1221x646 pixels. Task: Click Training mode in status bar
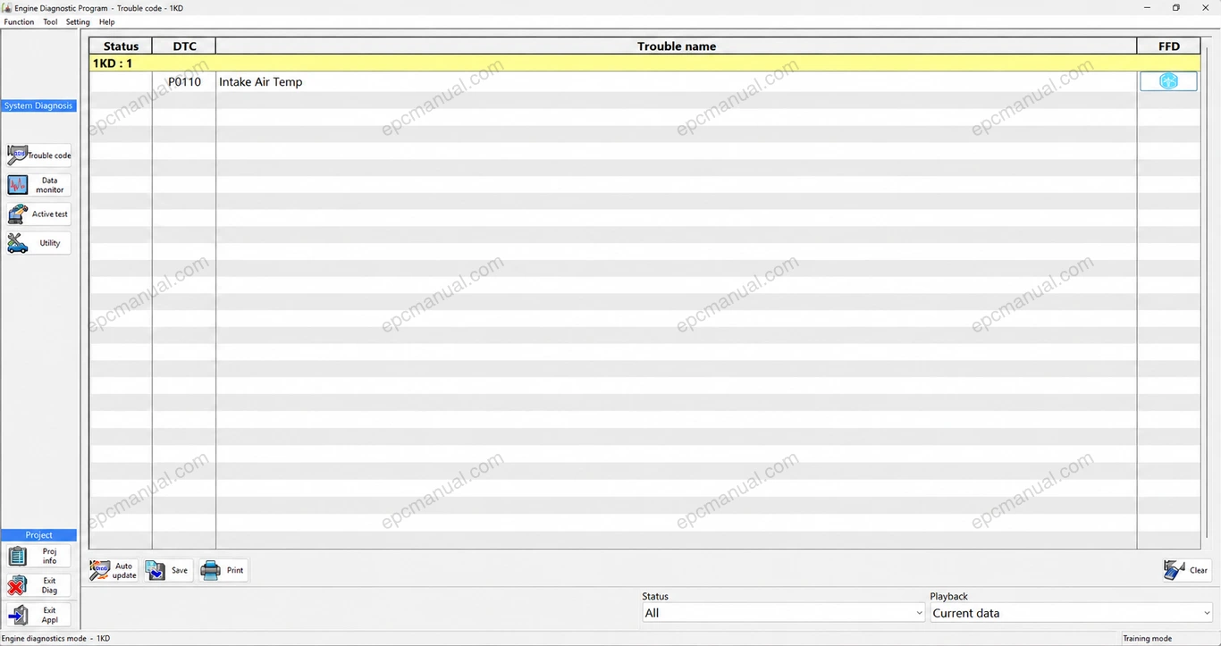tap(1148, 639)
